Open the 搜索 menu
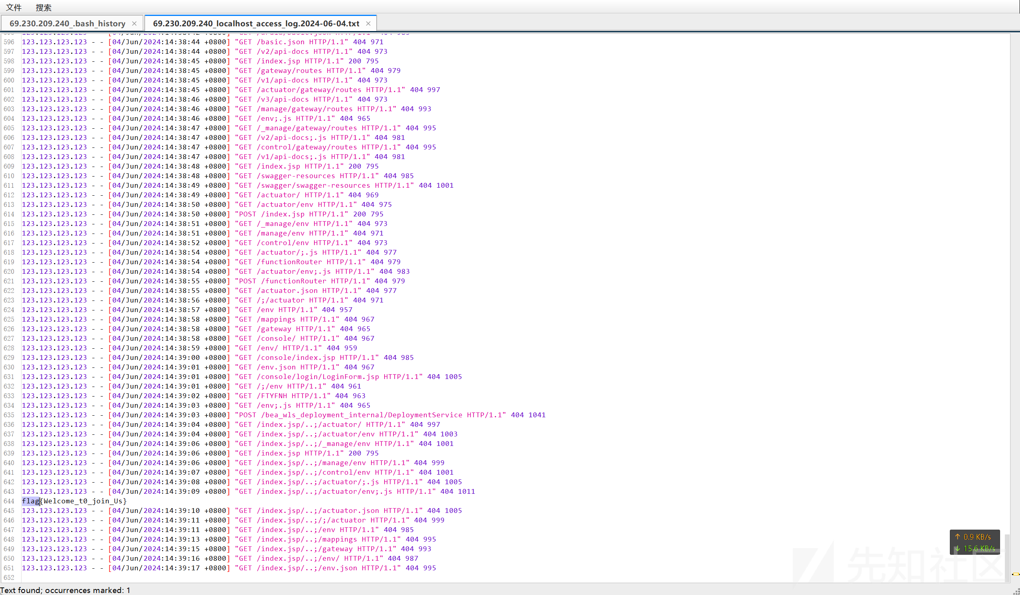 pos(43,7)
